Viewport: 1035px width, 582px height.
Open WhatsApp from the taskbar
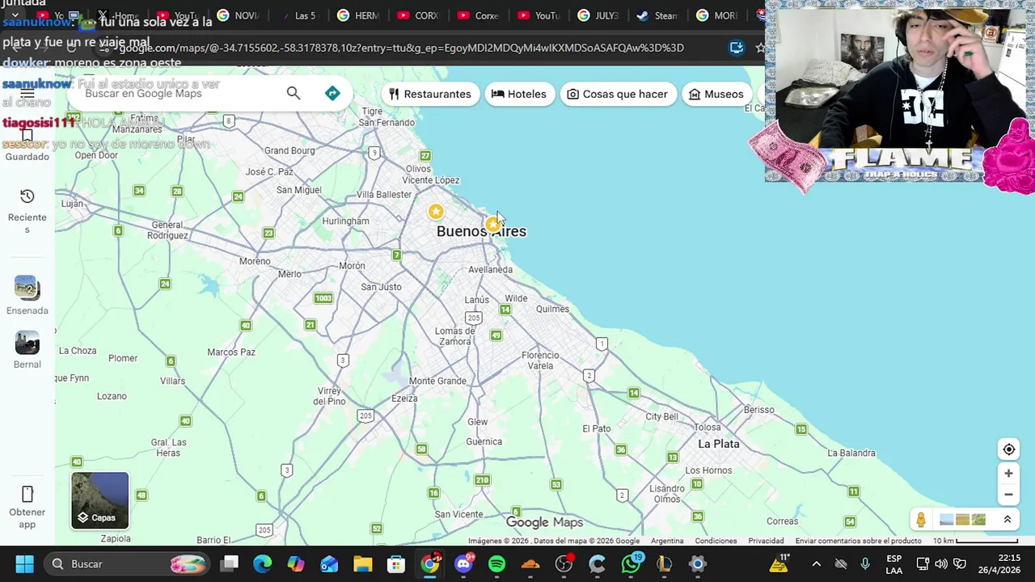pos(631,564)
